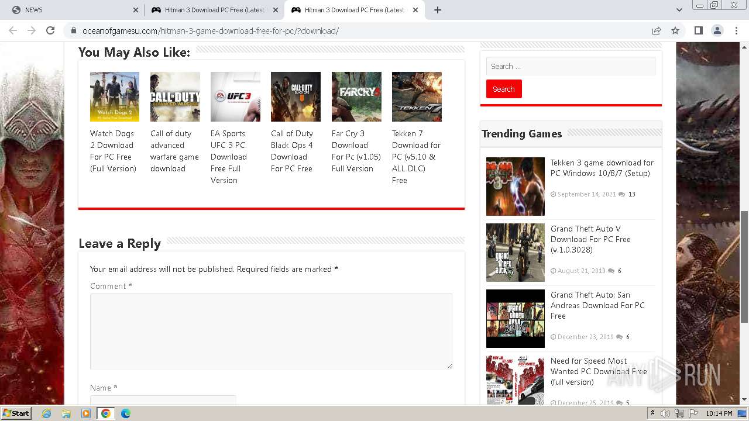Open File Explorer from taskbar
This screenshot has width=749, height=421.
coord(66,413)
